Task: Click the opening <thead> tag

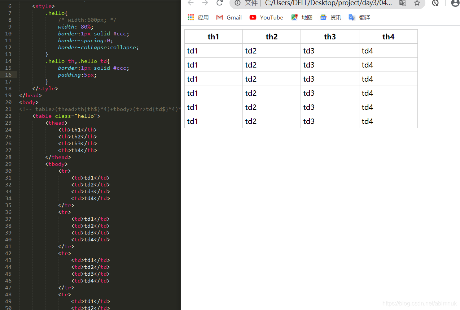Action: coord(56,123)
